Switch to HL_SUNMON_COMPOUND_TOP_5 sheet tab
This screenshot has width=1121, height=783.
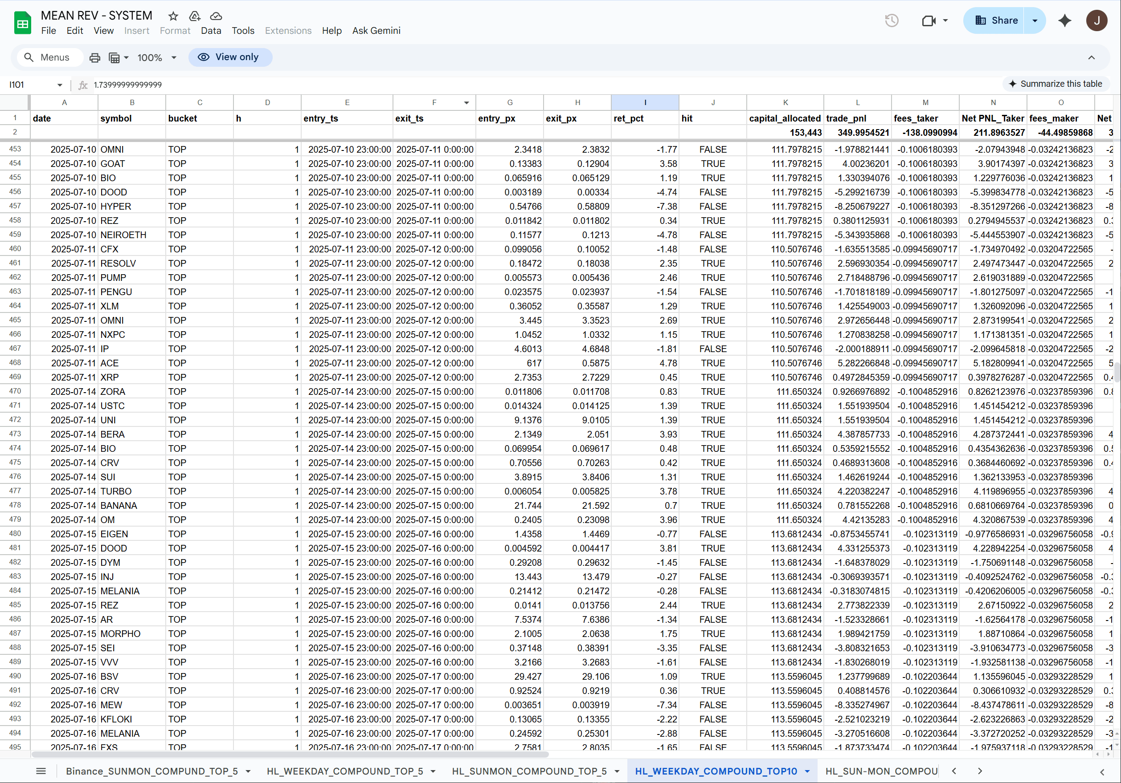[x=529, y=771]
